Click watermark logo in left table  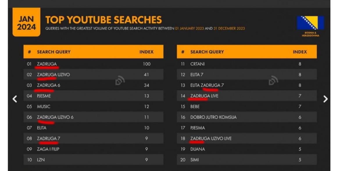(x=120, y=80)
